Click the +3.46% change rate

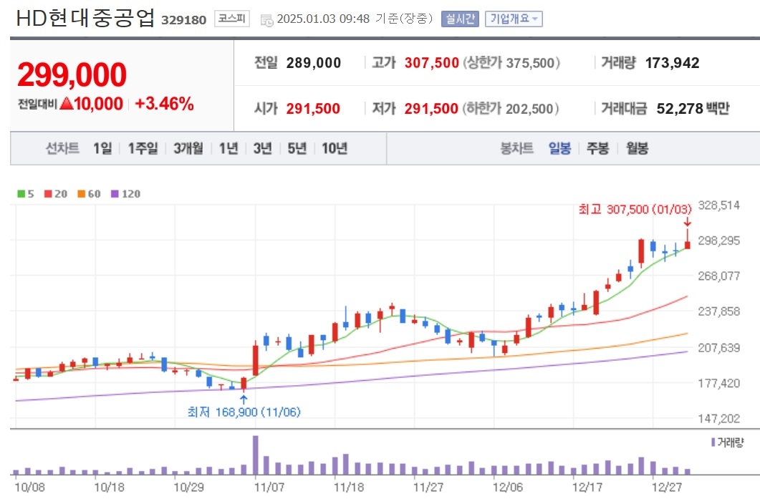pos(164,104)
